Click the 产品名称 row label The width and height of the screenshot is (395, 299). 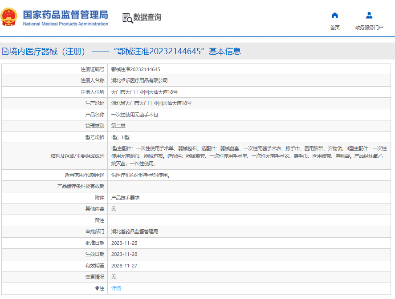point(95,115)
